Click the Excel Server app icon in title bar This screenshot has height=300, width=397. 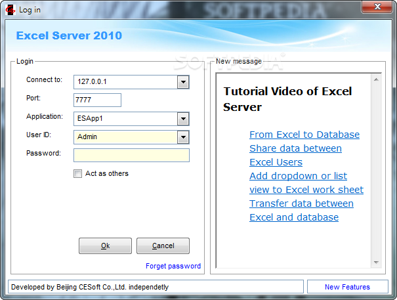pos(10,10)
